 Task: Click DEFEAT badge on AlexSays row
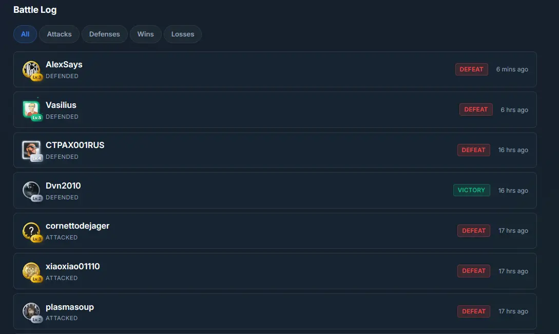click(471, 69)
